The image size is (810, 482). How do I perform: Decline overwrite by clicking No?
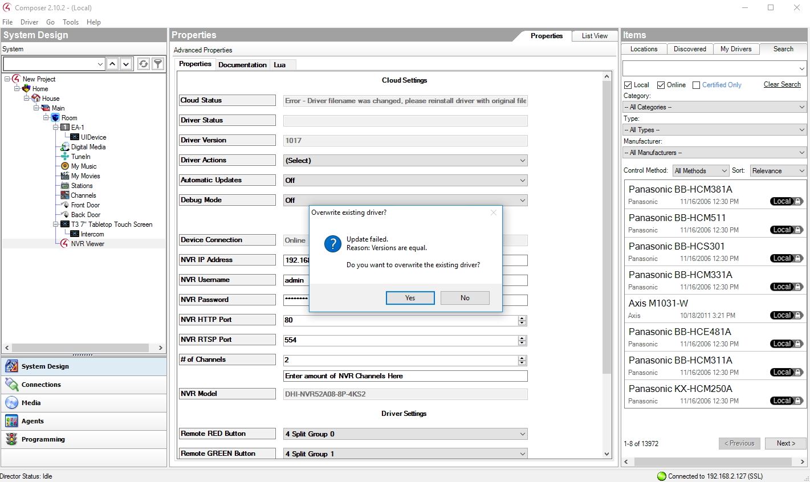[x=465, y=298]
